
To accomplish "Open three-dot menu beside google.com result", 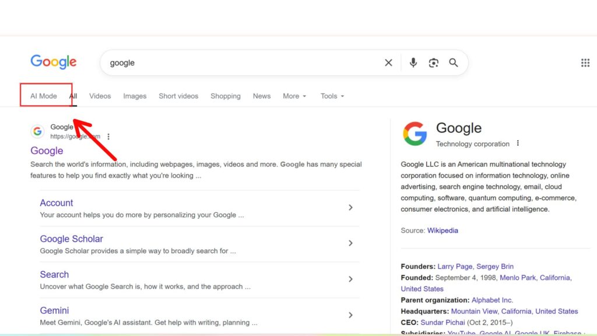I will [108, 136].
